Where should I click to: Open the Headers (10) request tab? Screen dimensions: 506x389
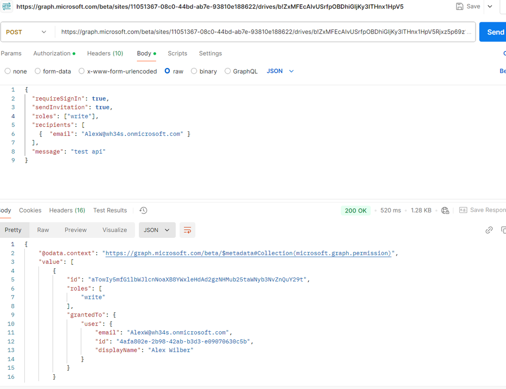(105, 53)
